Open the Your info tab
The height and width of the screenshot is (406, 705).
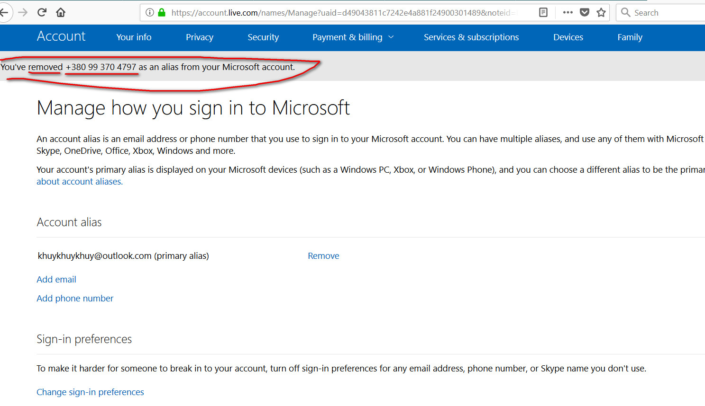click(134, 37)
